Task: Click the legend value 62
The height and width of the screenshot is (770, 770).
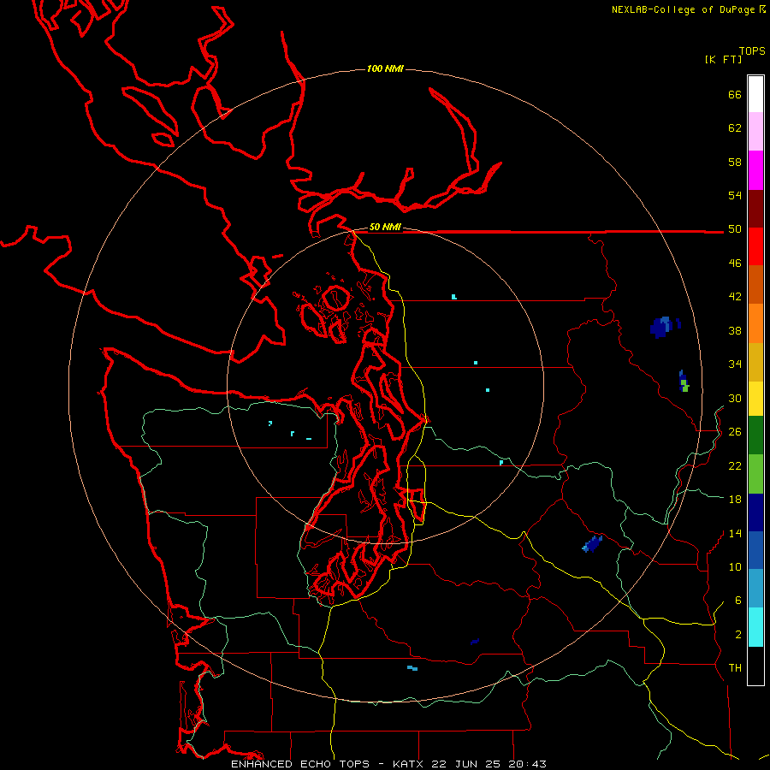Action: coord(735,128)
